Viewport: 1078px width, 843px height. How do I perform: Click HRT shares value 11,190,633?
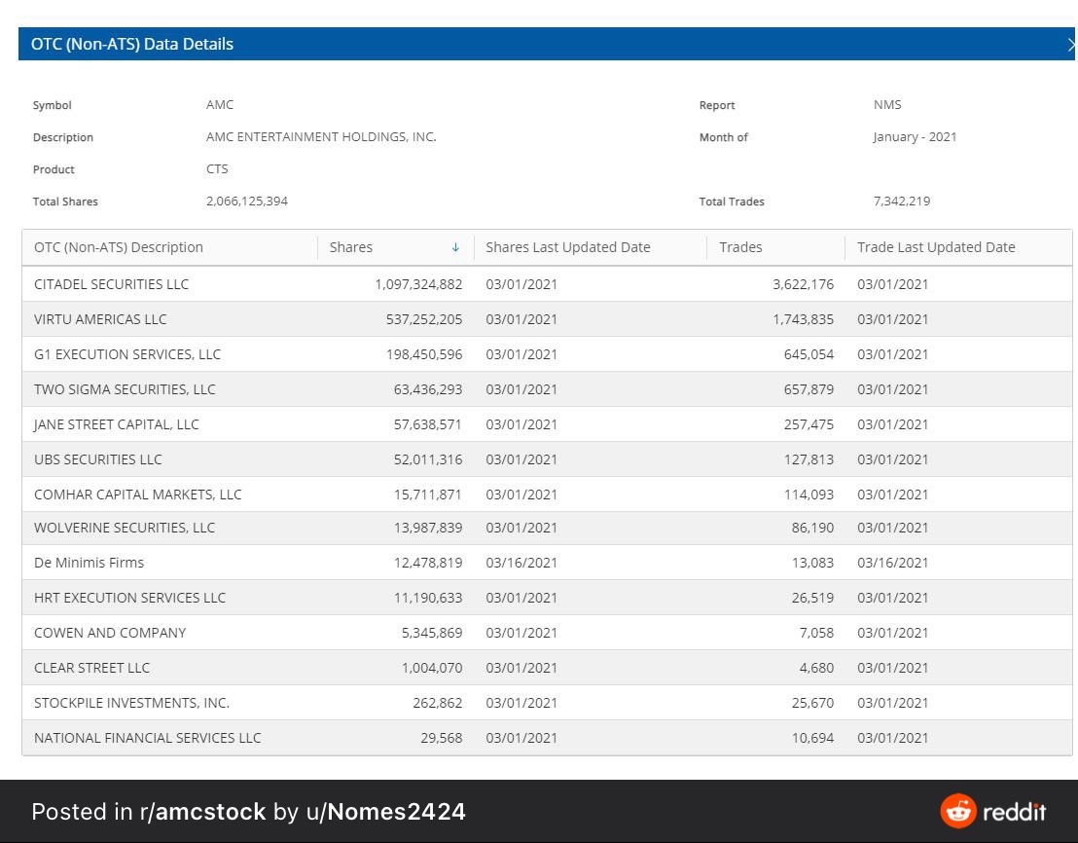[x=428, y=598]
